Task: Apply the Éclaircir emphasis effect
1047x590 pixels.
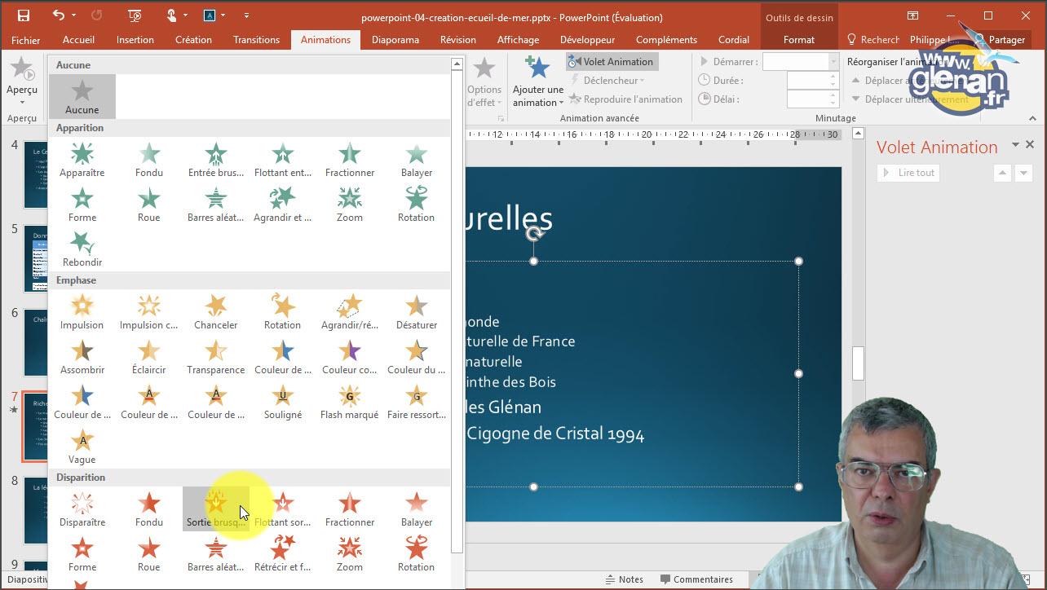Action: click(149, 357)
